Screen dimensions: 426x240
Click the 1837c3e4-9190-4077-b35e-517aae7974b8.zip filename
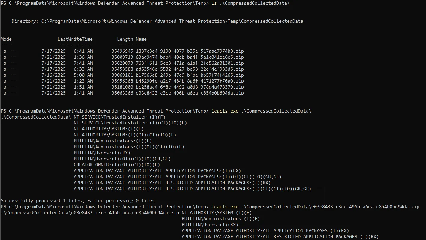click(190, 51)
